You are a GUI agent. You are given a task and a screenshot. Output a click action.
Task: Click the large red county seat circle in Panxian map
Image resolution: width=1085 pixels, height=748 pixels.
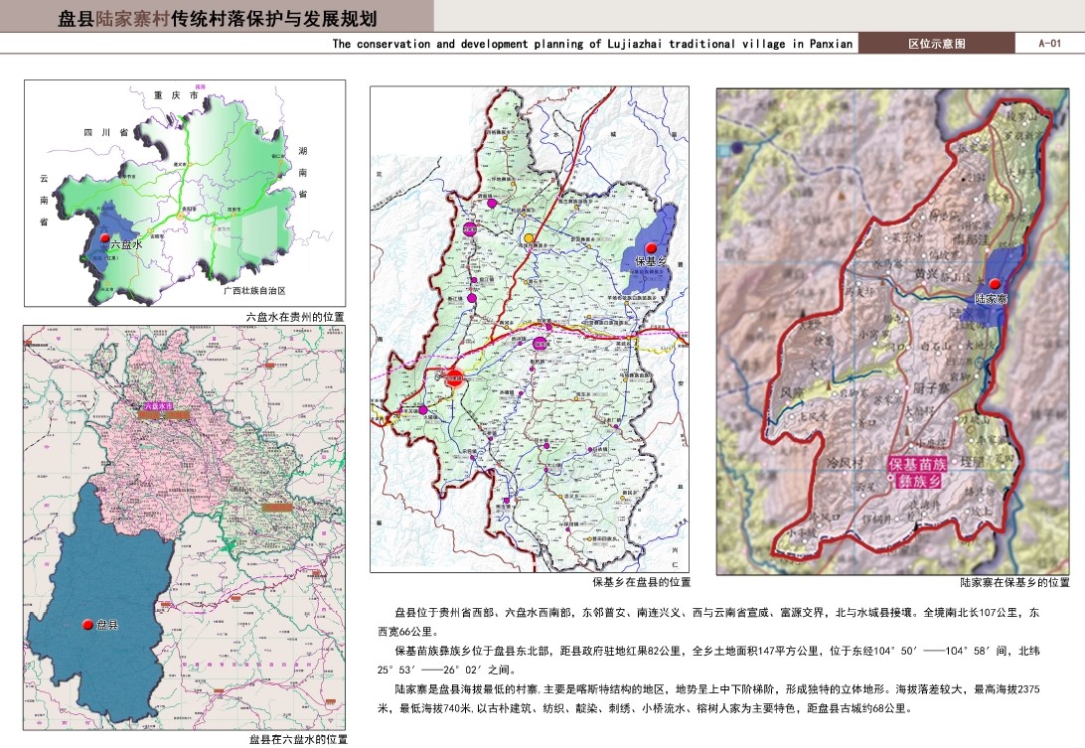pyautogui.click(x=454, y=377)
